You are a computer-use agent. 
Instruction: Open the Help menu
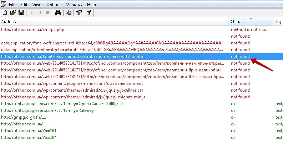coord(91,5)
